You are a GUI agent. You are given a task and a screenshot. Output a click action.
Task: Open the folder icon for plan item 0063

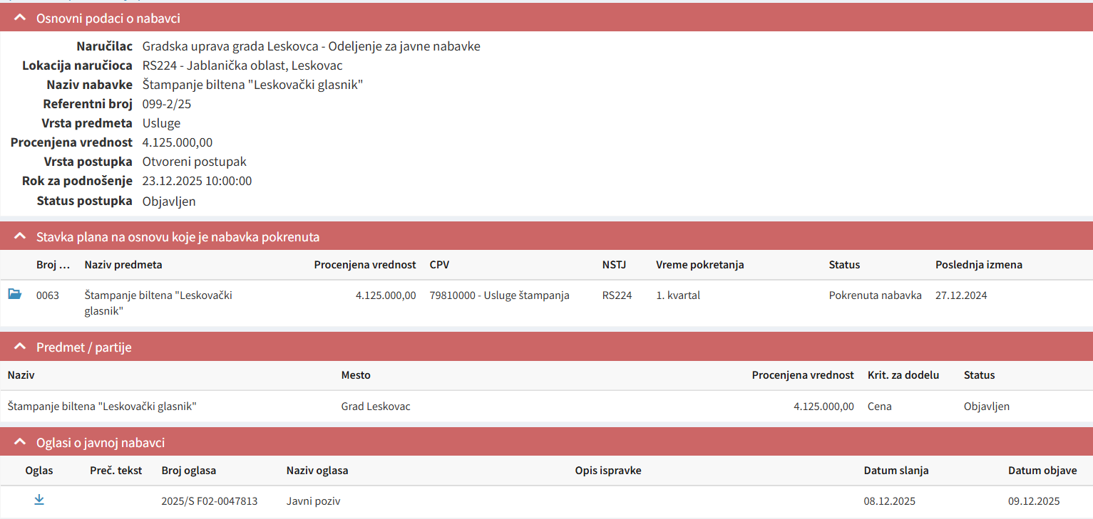coord(14,294)
